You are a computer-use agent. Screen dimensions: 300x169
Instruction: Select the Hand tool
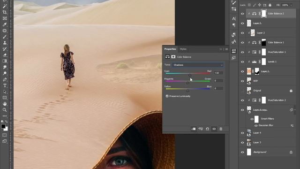[x=5, y=104]
